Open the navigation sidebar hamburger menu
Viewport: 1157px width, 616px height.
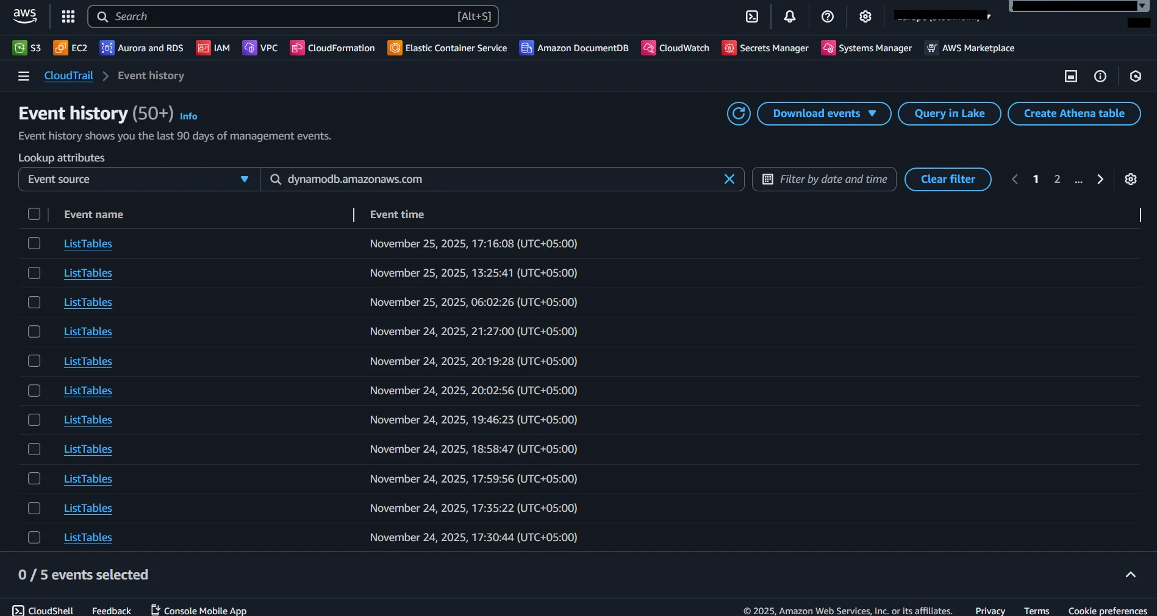tap(23, 76)
